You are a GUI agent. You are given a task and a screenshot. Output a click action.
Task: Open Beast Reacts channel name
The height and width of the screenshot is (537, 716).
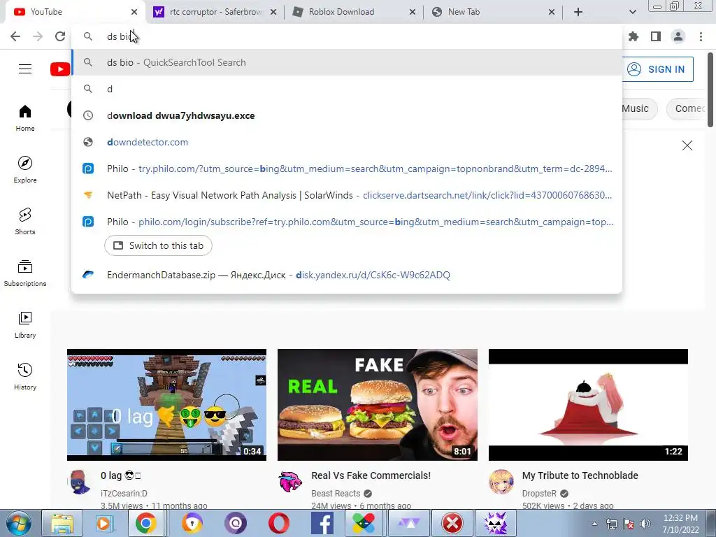tap(336, 494)
